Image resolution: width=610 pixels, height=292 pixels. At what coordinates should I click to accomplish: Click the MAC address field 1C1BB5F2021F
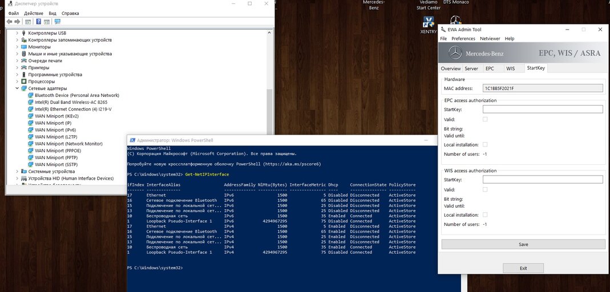543,88
